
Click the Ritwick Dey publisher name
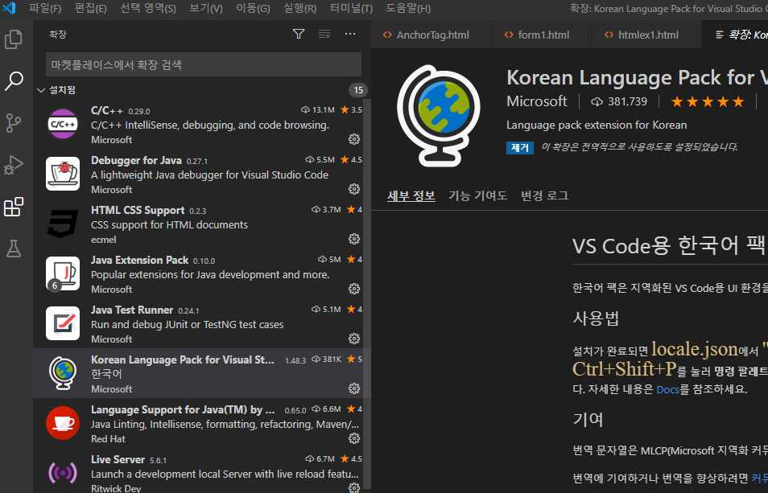pyautogui.click(x=116, y=488)
